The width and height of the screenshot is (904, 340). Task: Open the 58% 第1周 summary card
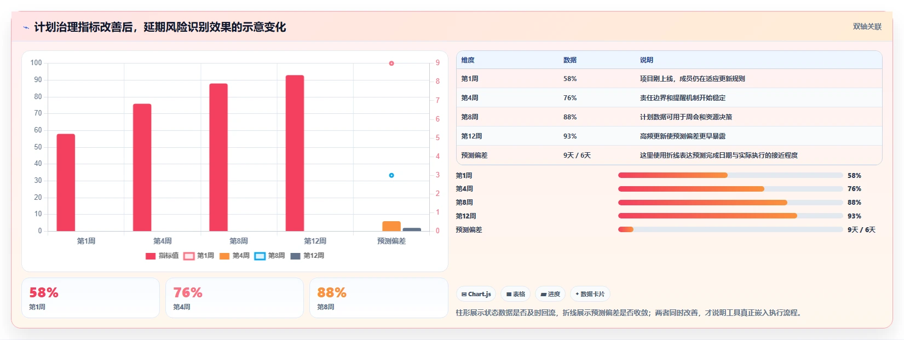90,298
